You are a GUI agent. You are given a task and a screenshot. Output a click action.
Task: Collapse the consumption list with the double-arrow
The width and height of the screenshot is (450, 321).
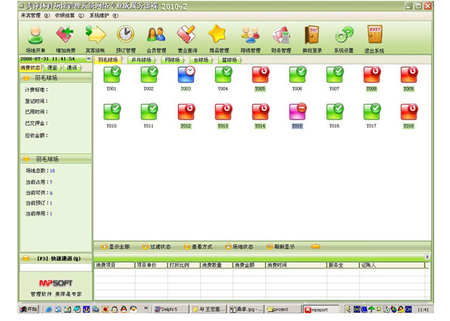click(x=427, y=257)
